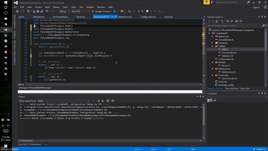Open Any CPU platform dropdown
This screenshot has height=151, width=268.
[80, 11]
